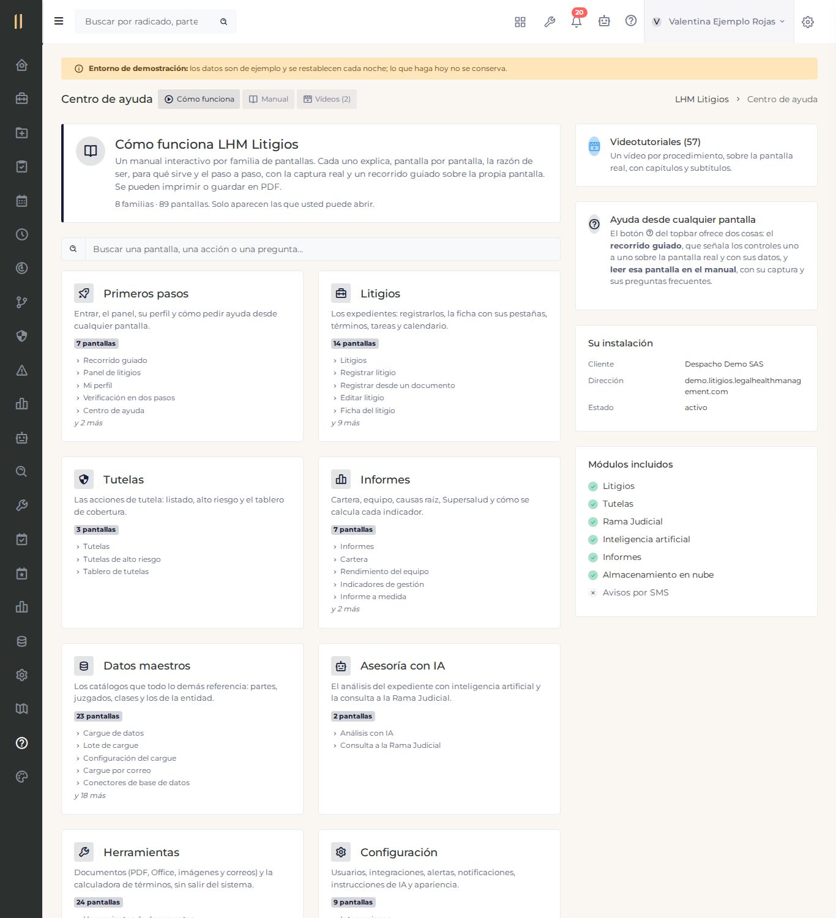Image resolution: width=836 pixels, height=918 pixels.
Task: Click the question mark help icon in topbar
Action: tap(631, 21)
